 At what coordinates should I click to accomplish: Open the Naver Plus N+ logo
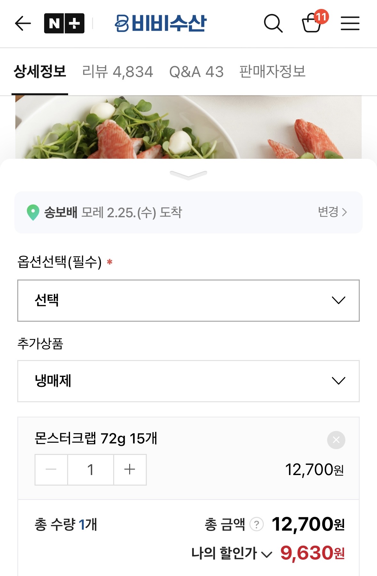[64, 23]
